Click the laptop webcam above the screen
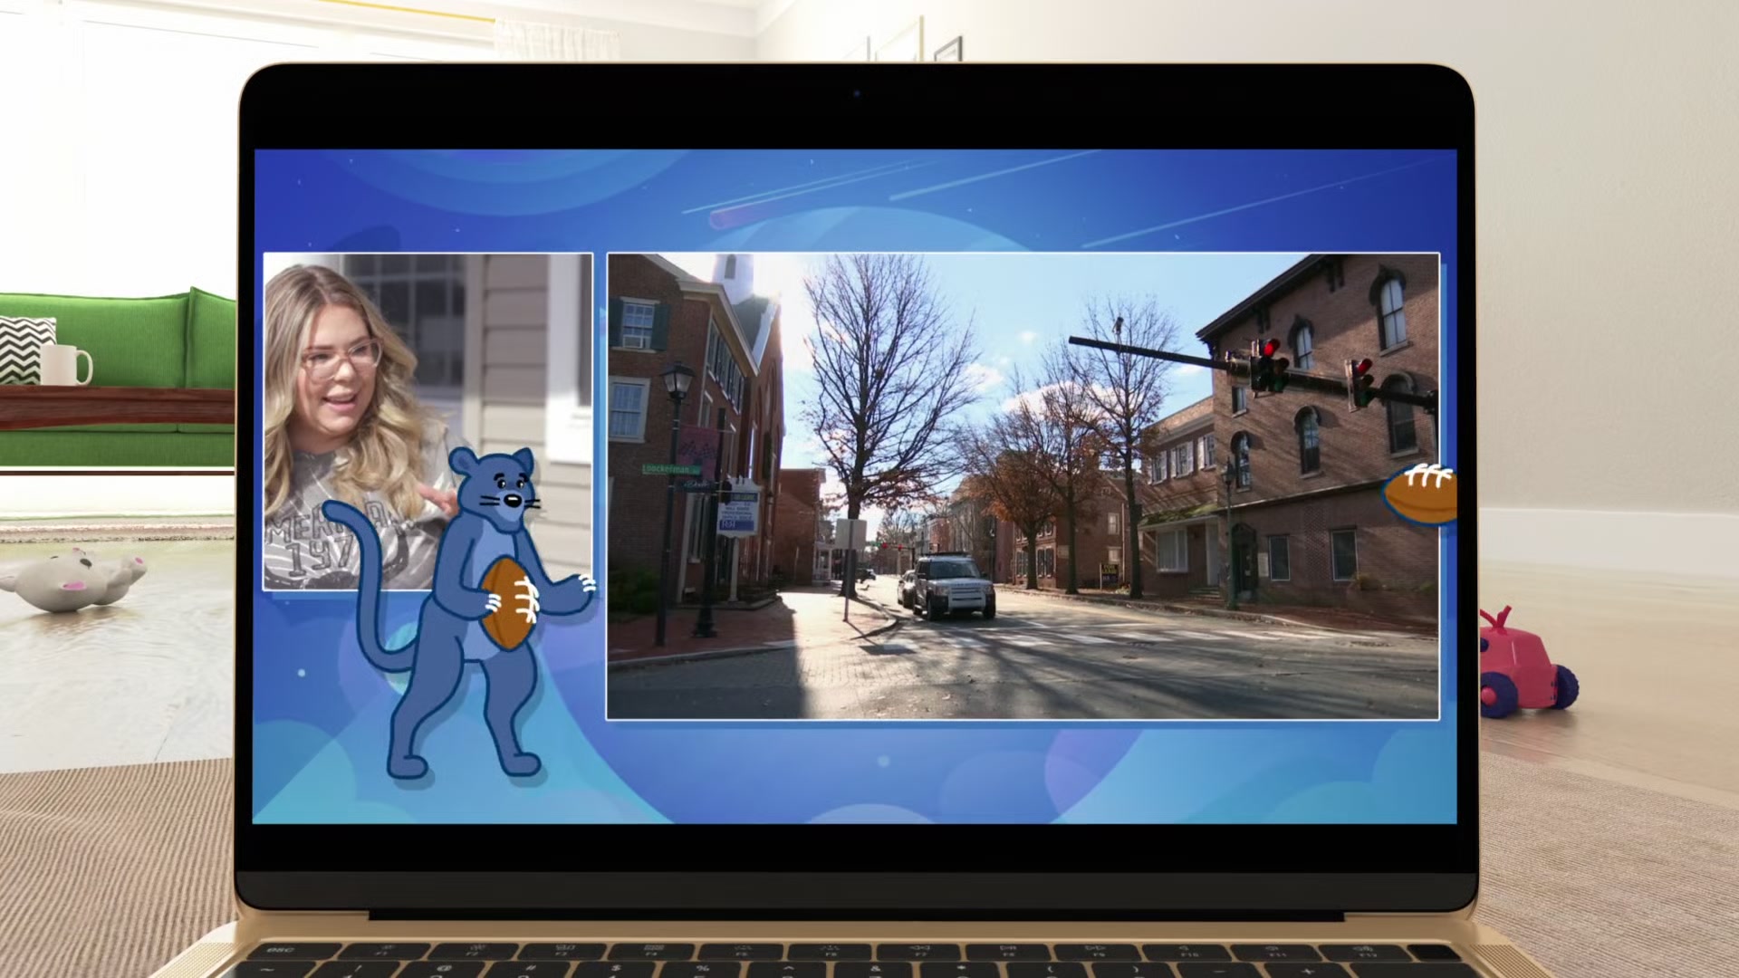This screenshot has height=978, width=1739. tap(856, 93)
